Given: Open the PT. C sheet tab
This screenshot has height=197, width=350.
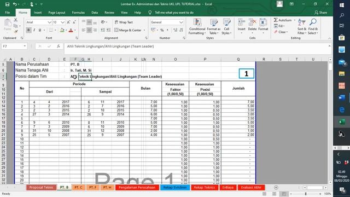Looking at the screenshot, I should [x=78, y=187].
